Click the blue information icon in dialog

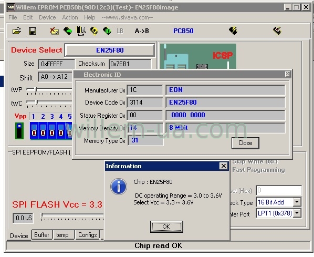(119, 187)
